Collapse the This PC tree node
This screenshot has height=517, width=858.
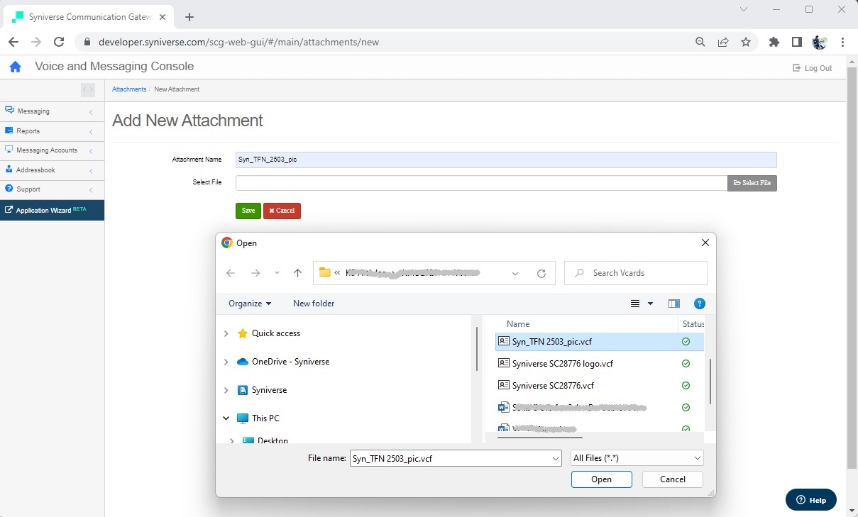click(226, 418)
